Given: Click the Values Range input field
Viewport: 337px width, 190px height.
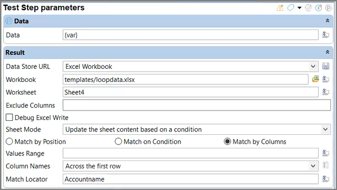Looking at the screenshot, I should click(x=191, y=153).
